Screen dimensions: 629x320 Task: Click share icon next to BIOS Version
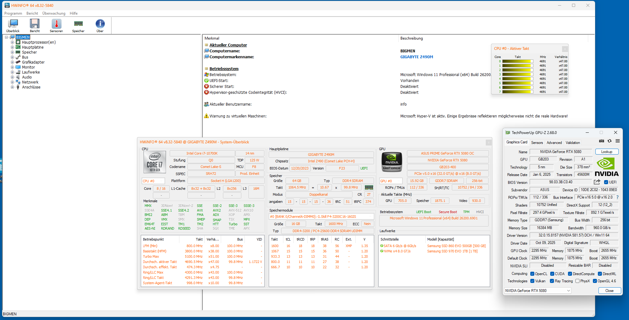(x=597, y=182)
